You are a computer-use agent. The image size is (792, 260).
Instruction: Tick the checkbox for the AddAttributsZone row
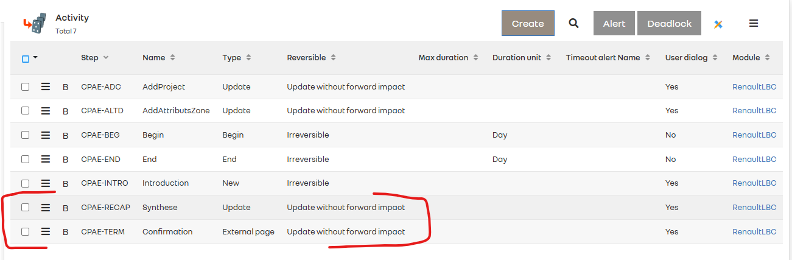tap(26, 110)
